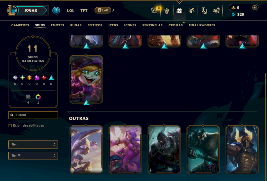Open the crafting hammer loot icon
The image size is (267, 181).
192,11
